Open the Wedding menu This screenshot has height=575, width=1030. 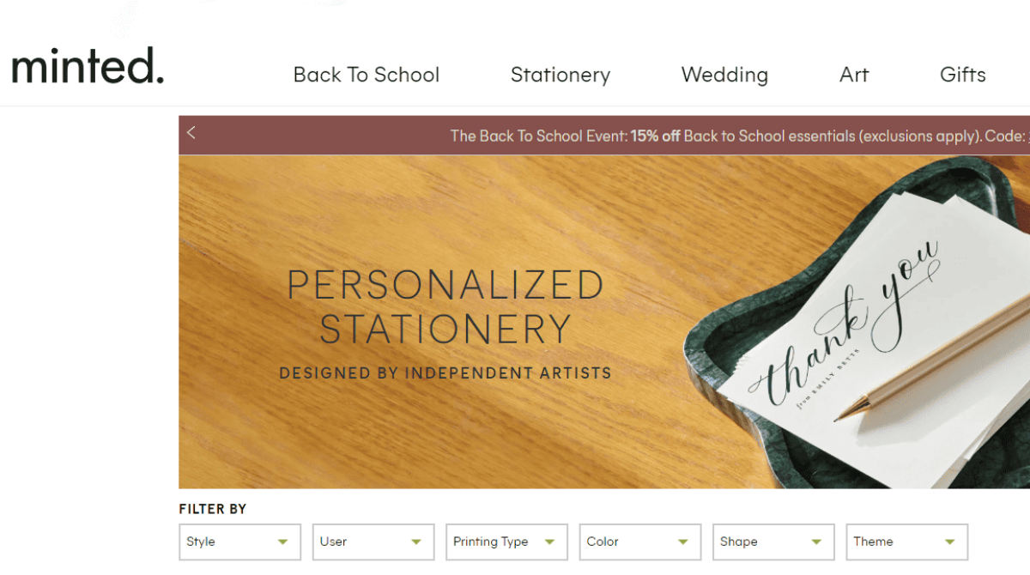pyautogui.click(x=724, y=75)
